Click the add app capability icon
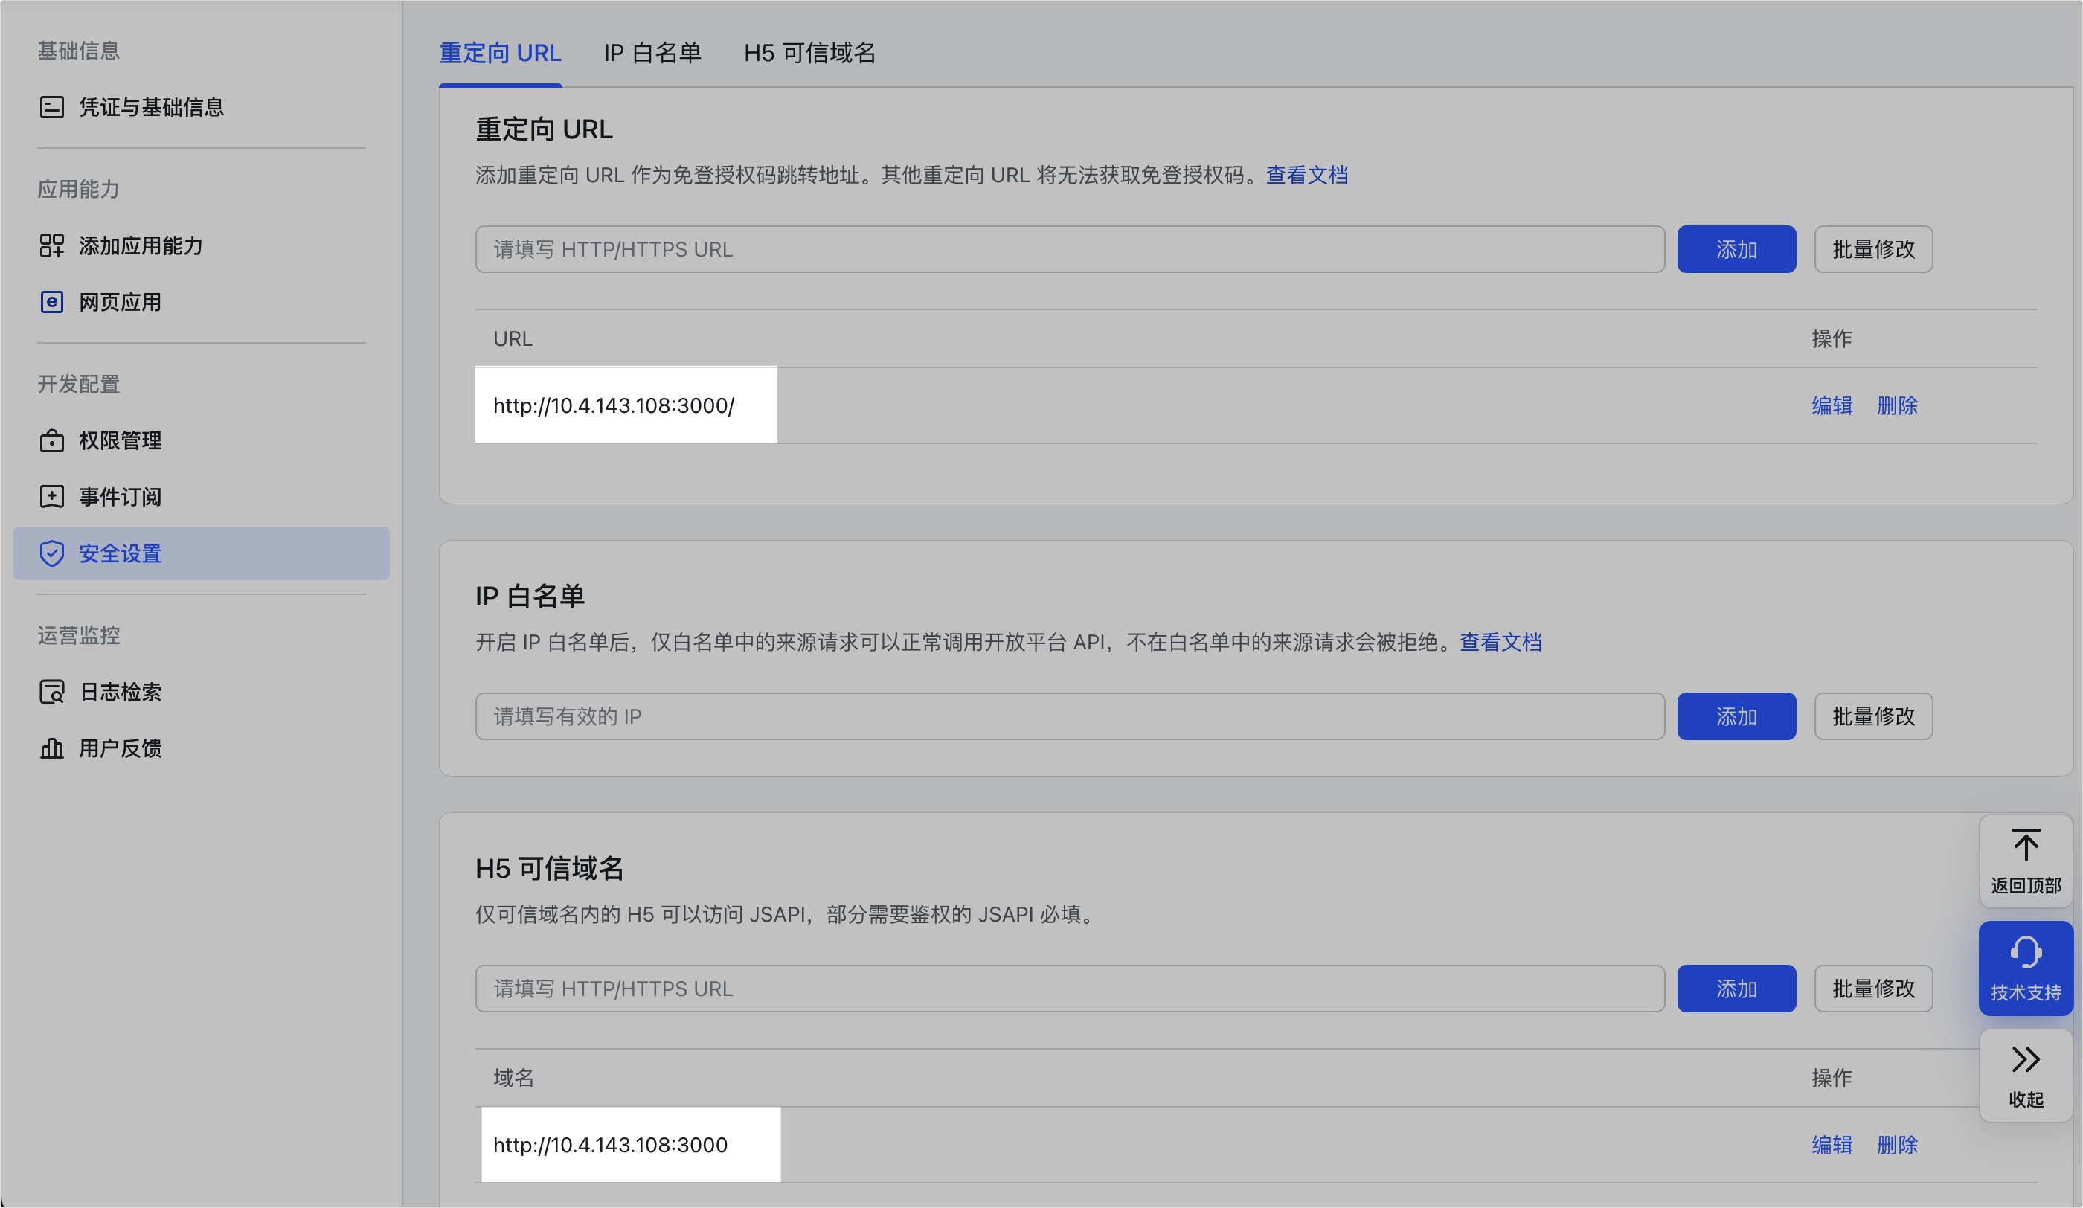This screenshot has width=2083, height=1208. (x=51, y=245)
